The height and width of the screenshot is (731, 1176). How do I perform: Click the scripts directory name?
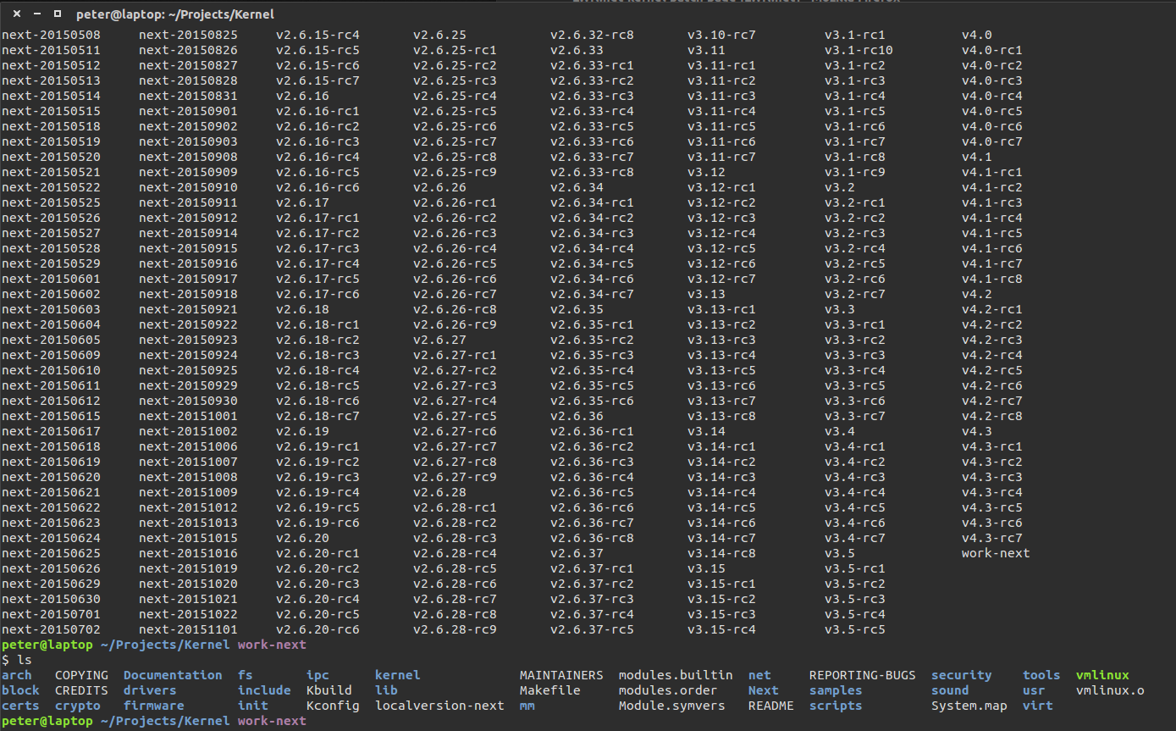836,706
